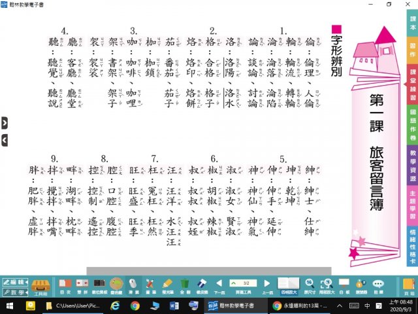Open the 3/2 page selector dropdown
This screenshot has width=418, height=314.
point(243,282)
